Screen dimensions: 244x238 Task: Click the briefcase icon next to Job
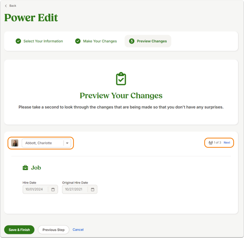[x=25, y=168]
